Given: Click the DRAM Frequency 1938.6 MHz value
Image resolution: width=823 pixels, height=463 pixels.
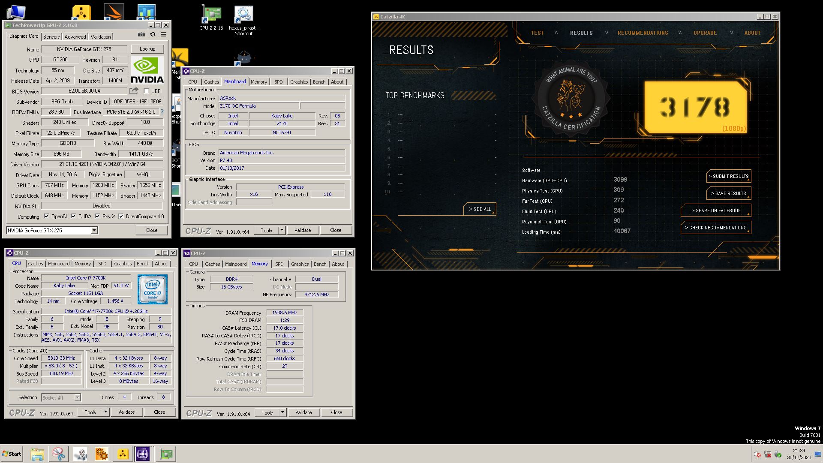Looking at the screenshot, I should 285,313.
